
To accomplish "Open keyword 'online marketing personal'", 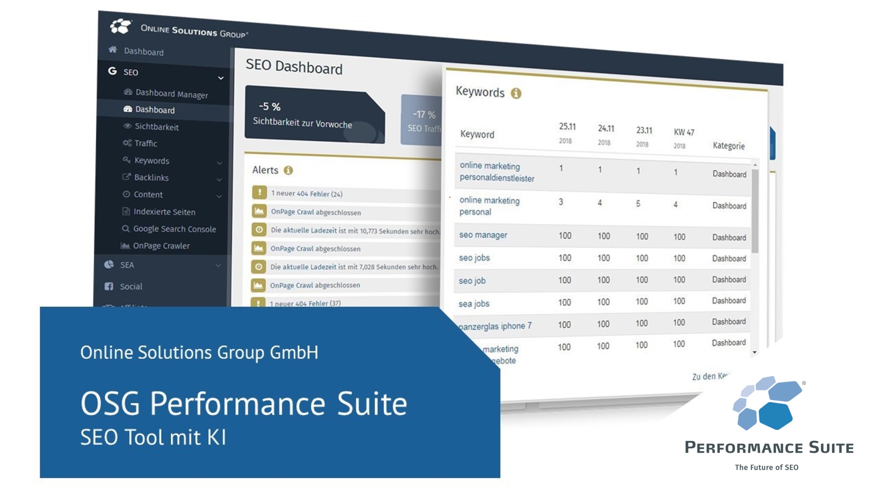I will click(489, 206).
